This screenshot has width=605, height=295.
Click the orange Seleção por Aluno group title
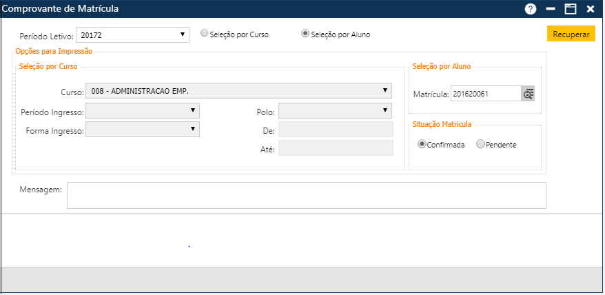pos(442,66)
